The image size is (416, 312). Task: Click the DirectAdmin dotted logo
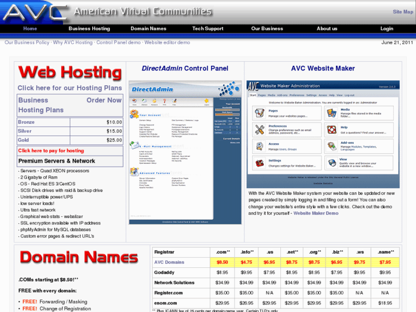[229, 89]
